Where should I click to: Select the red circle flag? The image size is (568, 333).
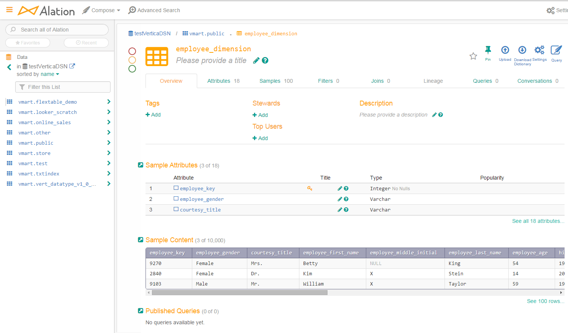132,51
